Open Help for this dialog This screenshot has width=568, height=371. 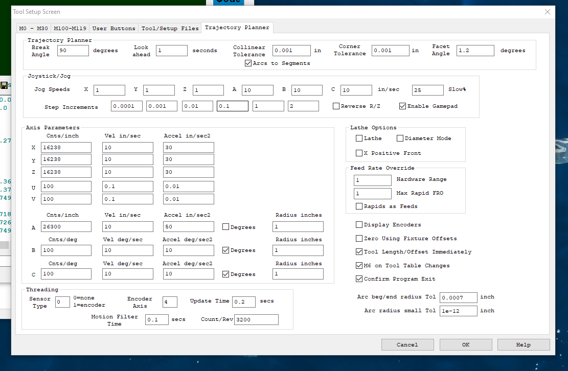coord(523,345)
